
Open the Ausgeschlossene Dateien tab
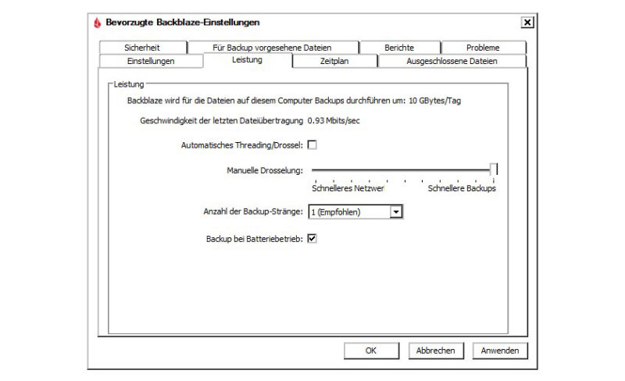pyautogui.click(x=452, y=61)
